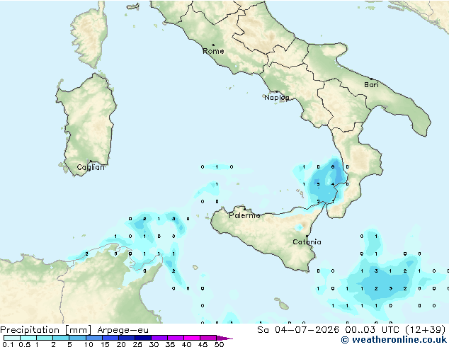Image resolution: width=449 pixels, height=347 pixels.
Task: Click the '35' legend value label
Action: pyautogui.click(x=171, y=344)
